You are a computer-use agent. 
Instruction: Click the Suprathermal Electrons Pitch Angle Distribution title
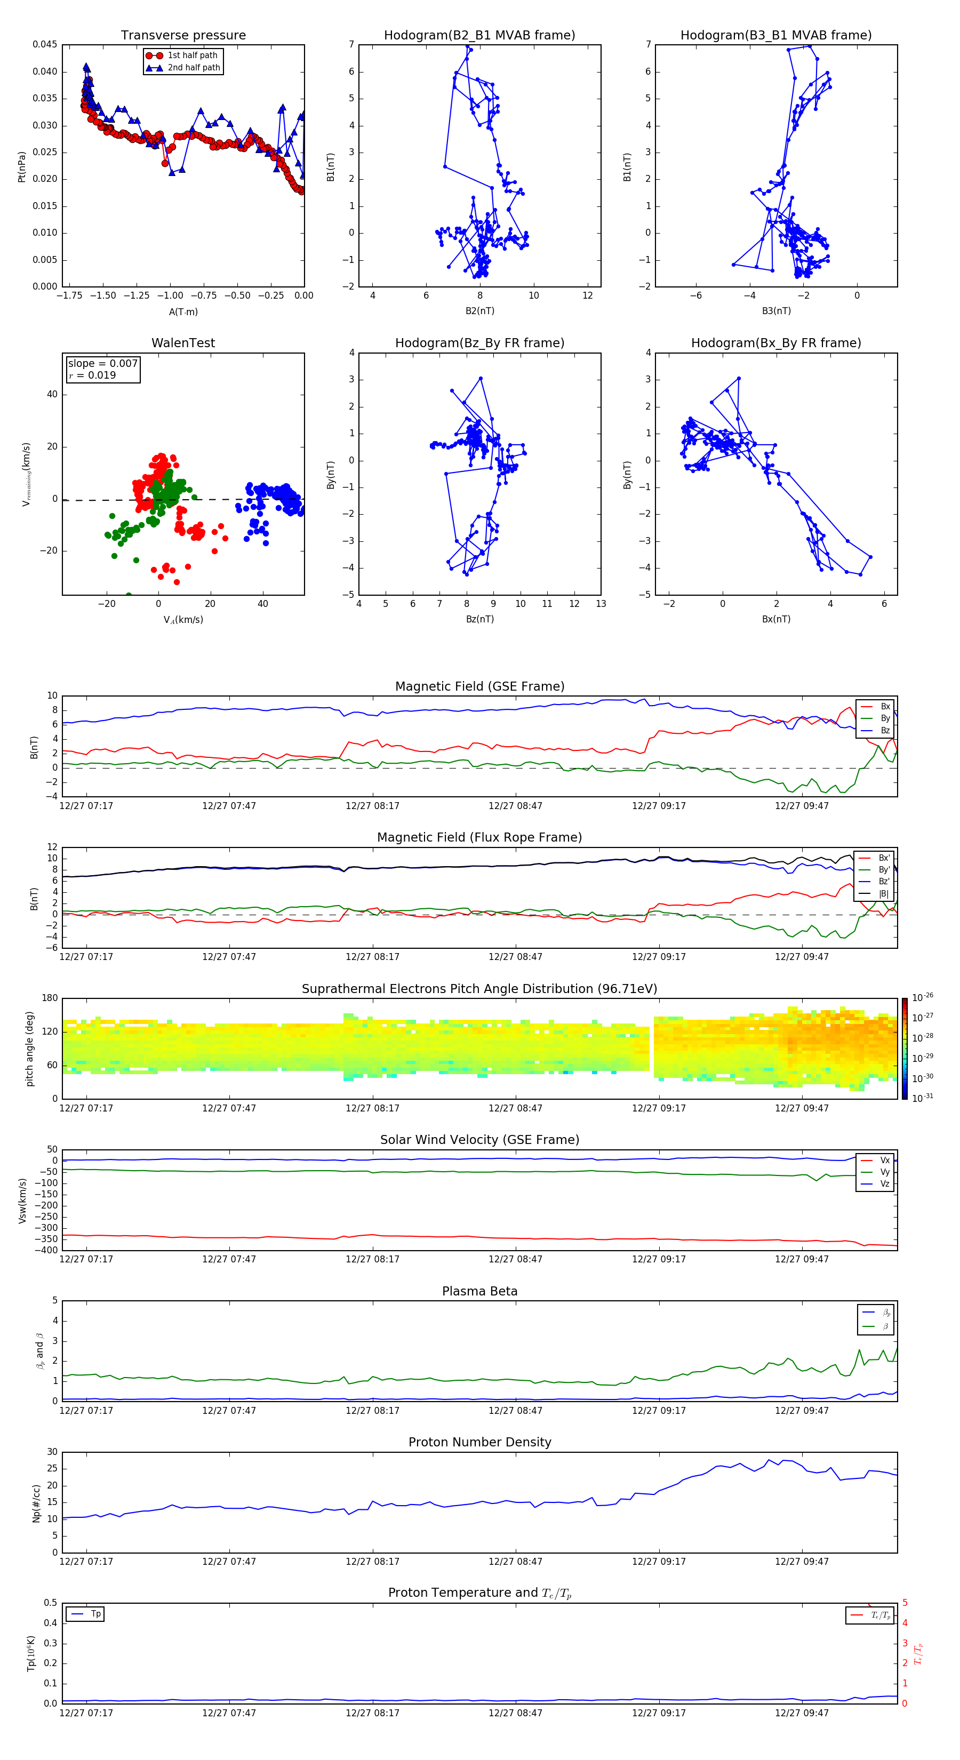pos(479,989)
